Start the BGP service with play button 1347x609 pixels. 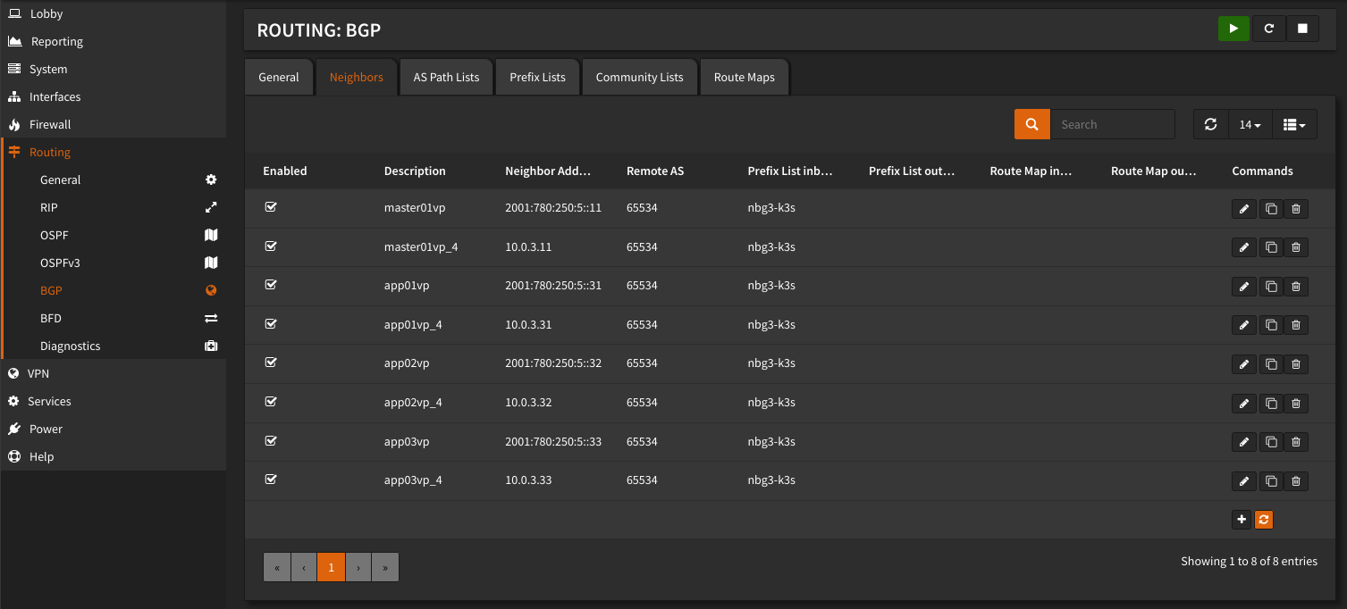click(1233, 29)
